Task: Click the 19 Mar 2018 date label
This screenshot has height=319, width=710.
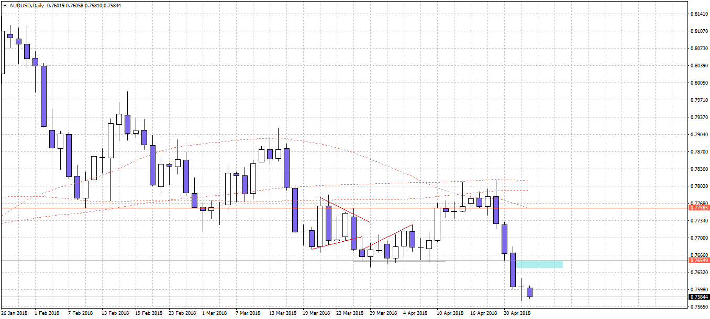Action: pos(316,313)
